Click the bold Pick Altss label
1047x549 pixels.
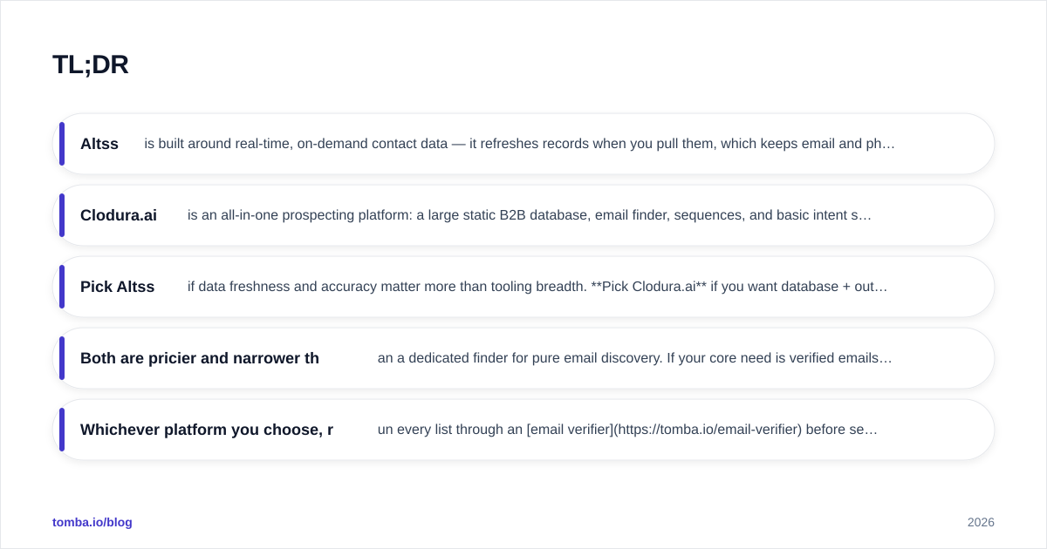click(x=117, y=287)
